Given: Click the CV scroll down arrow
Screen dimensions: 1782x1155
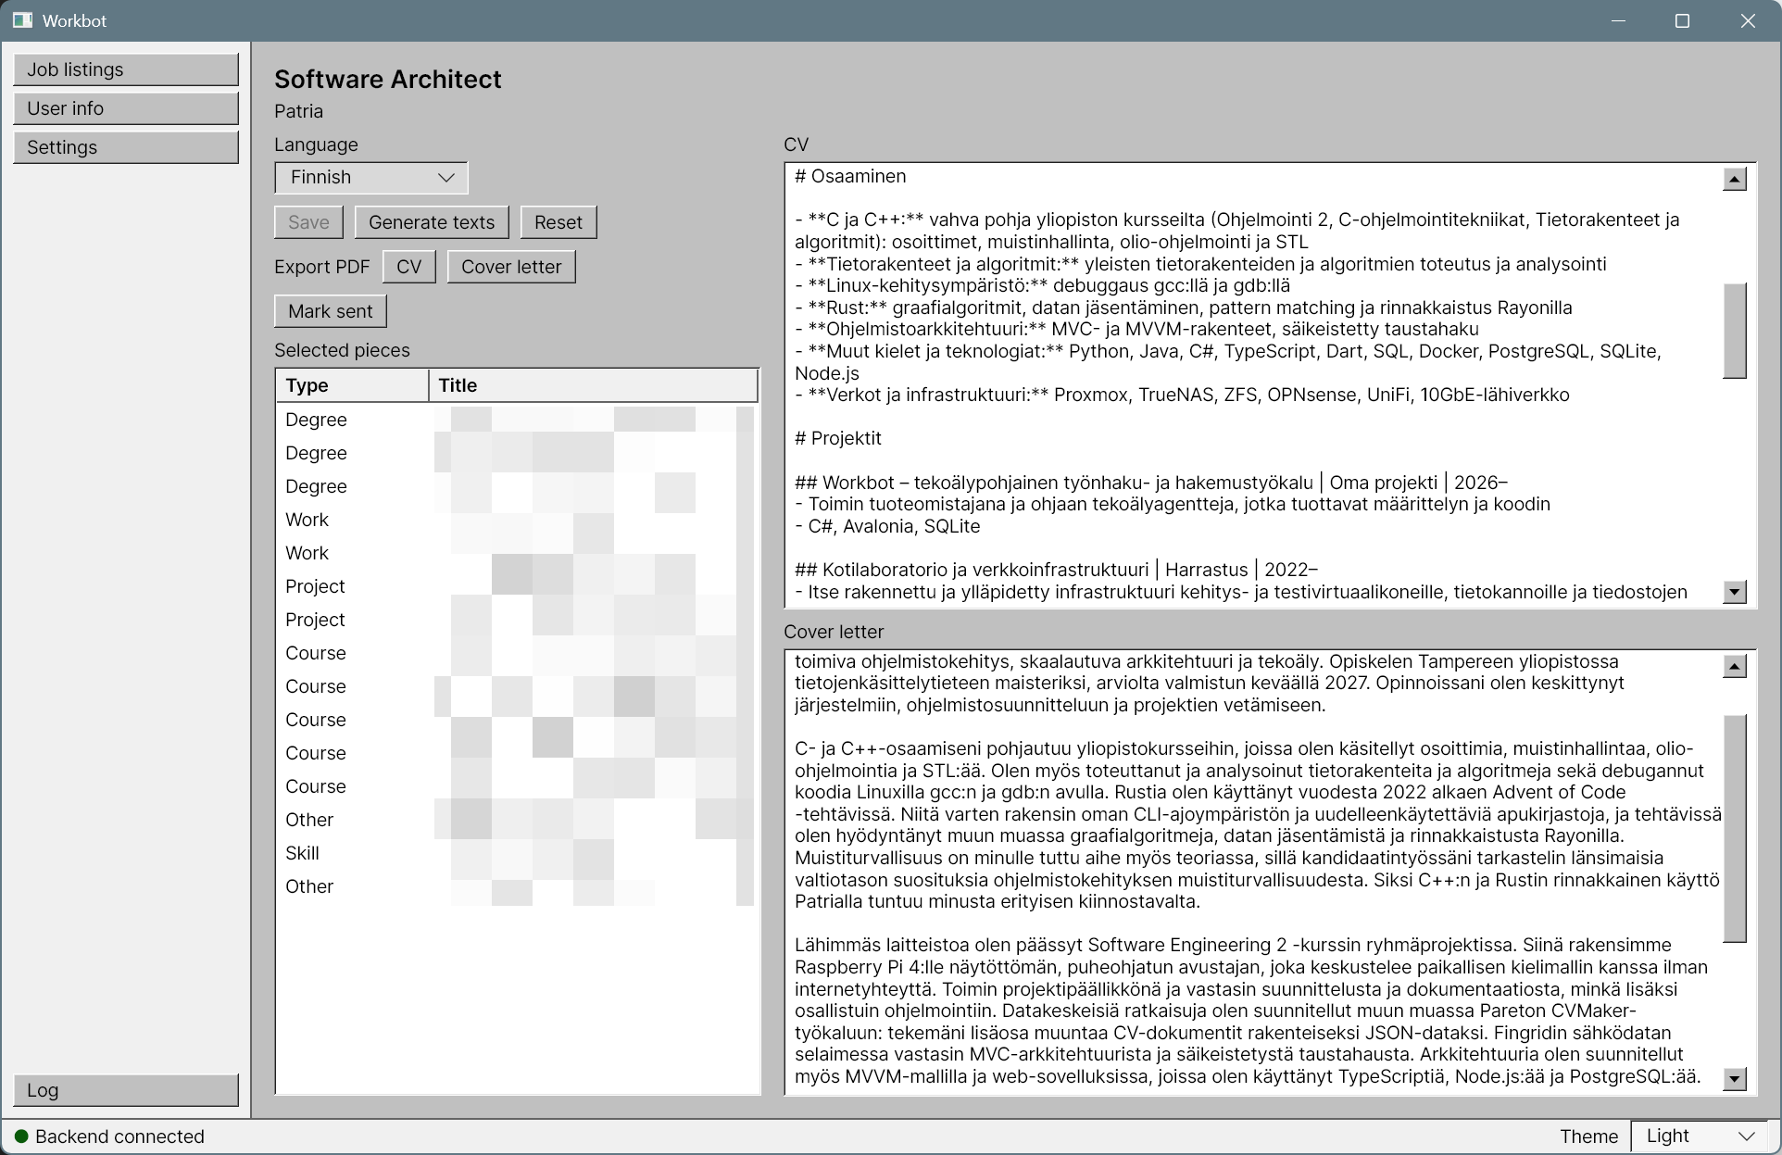Looking at the screenshot, I should (1735, 592).
